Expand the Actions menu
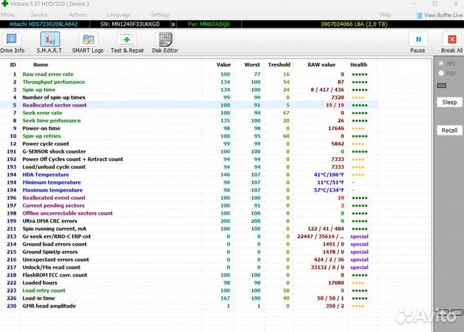The width and height of the screenshot is (464, 332). pyautogui.click(x=78, y=15)
